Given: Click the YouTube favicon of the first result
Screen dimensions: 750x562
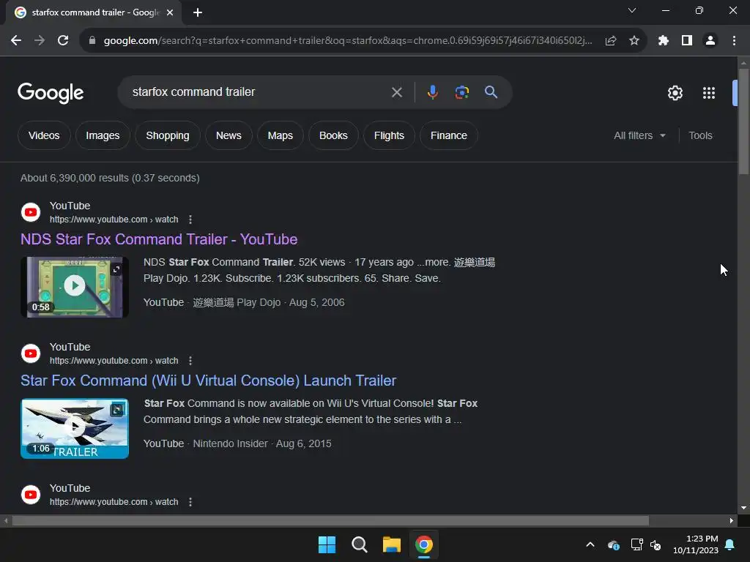Looking at the screenshot, I should (x=31, y=212).
